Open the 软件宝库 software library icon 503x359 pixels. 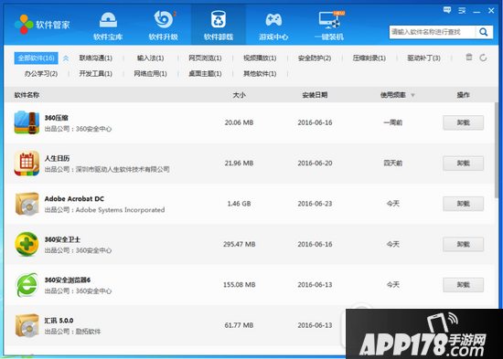pyautogui.click(x=108, y=20)
